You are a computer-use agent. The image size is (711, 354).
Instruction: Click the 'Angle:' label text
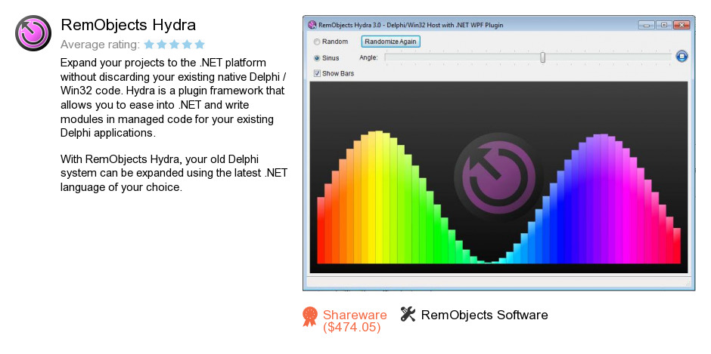coord(368,57)
